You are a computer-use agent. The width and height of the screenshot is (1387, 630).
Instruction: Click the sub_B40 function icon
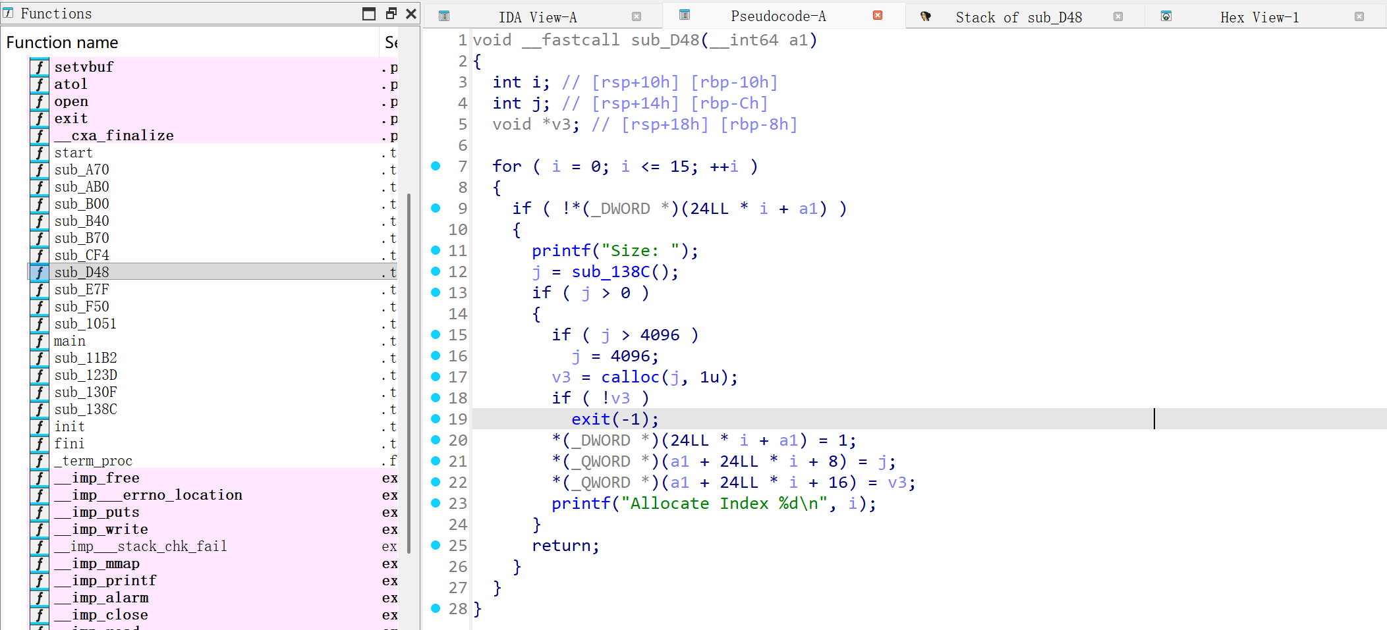click(40, 221)
